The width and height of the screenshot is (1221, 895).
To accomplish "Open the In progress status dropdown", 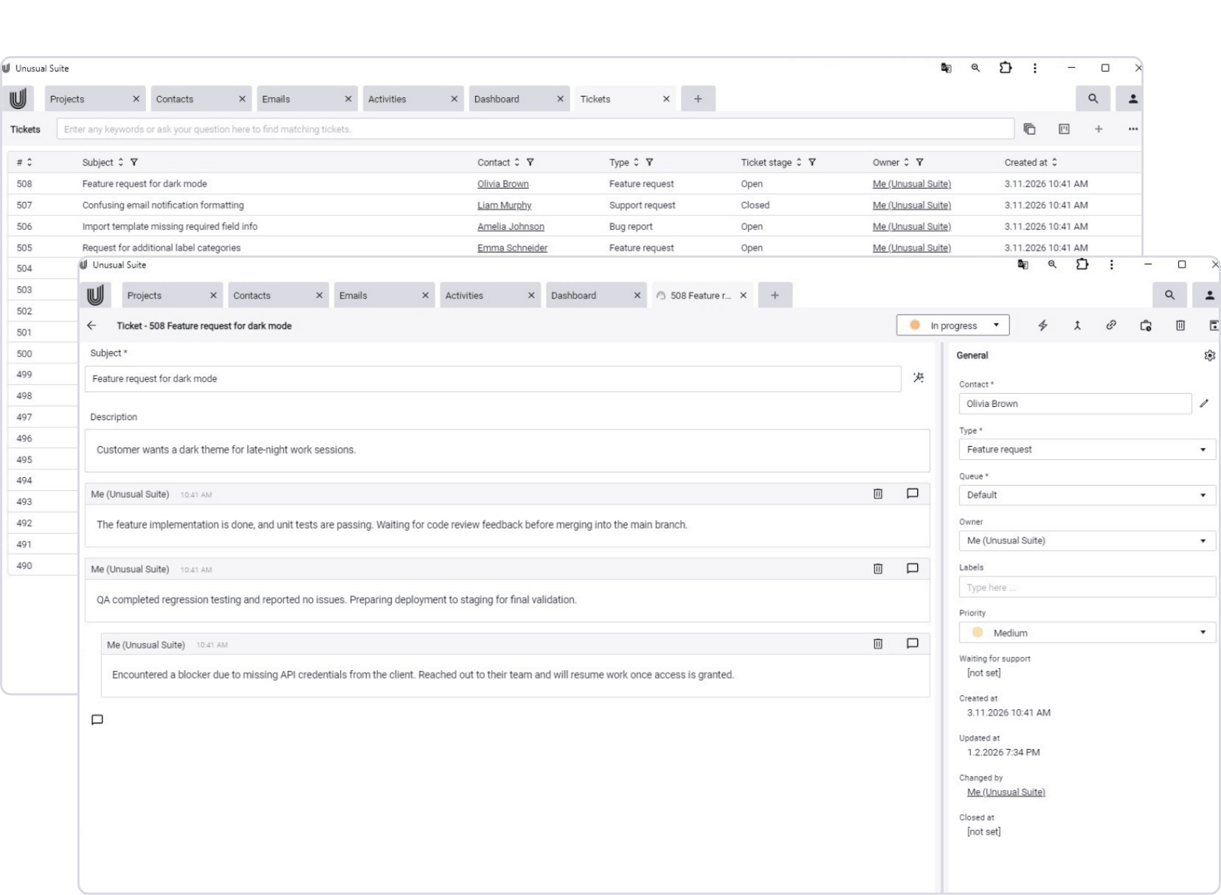I will pos(952,325).
